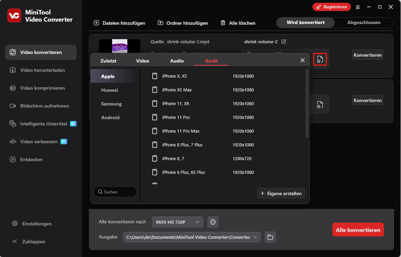Image resolution: width=401 pixels, height=257 pixels.
Task: Open the highlighted output format settings icon
Action: pyautogui.click(x=320, y=59)
